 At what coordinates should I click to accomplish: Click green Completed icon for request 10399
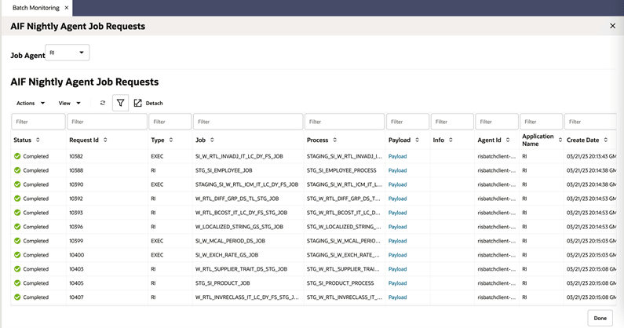(x=17, y=241)
